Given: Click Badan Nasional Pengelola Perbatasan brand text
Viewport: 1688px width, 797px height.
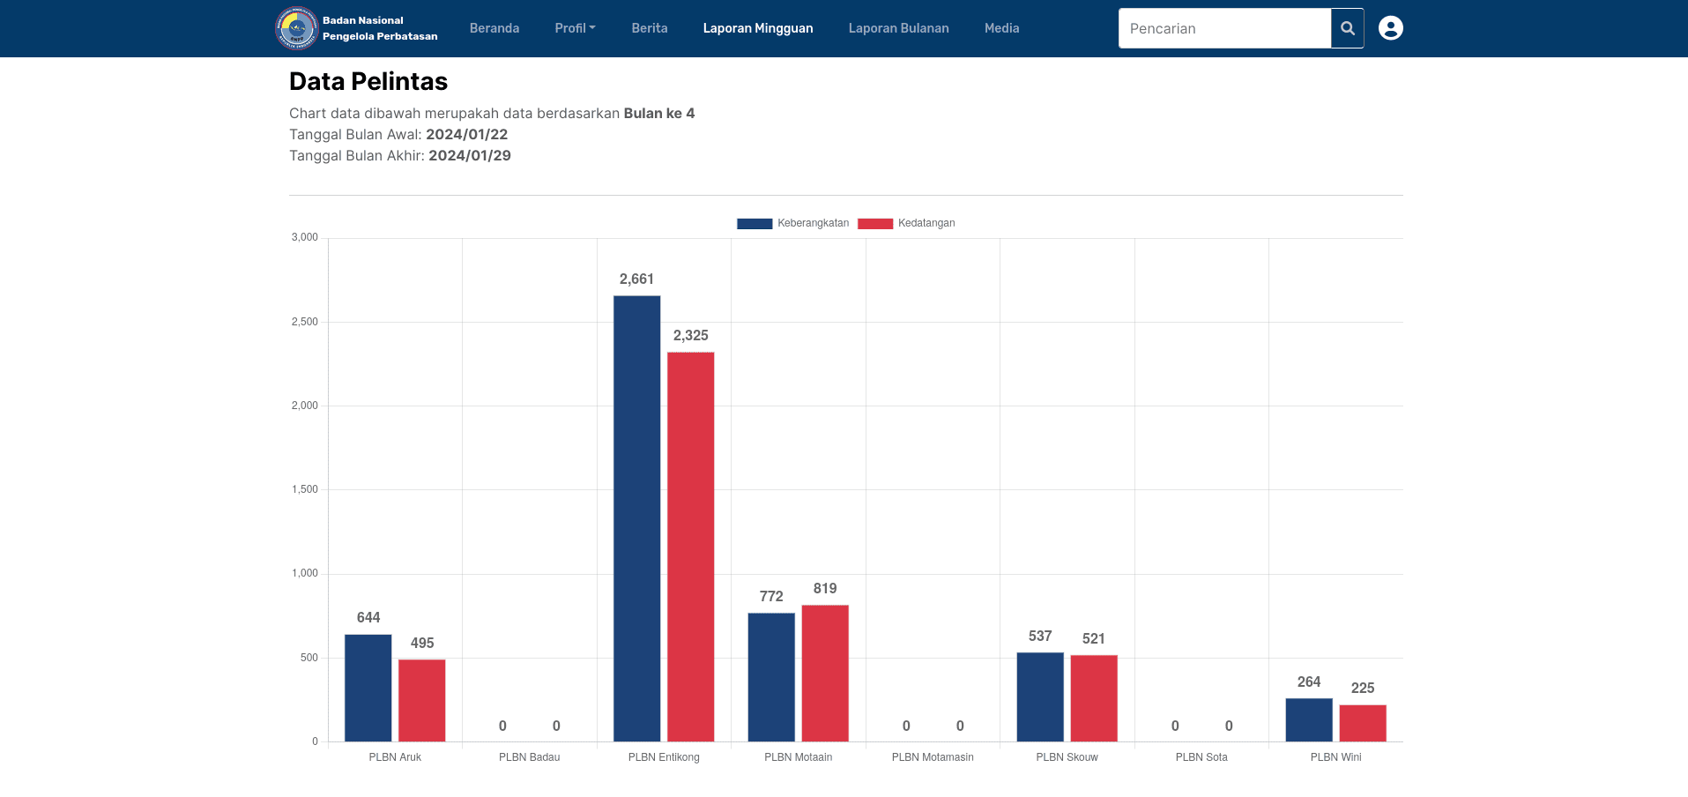Looking at the screenshot, I should click(x=380, y=28).
